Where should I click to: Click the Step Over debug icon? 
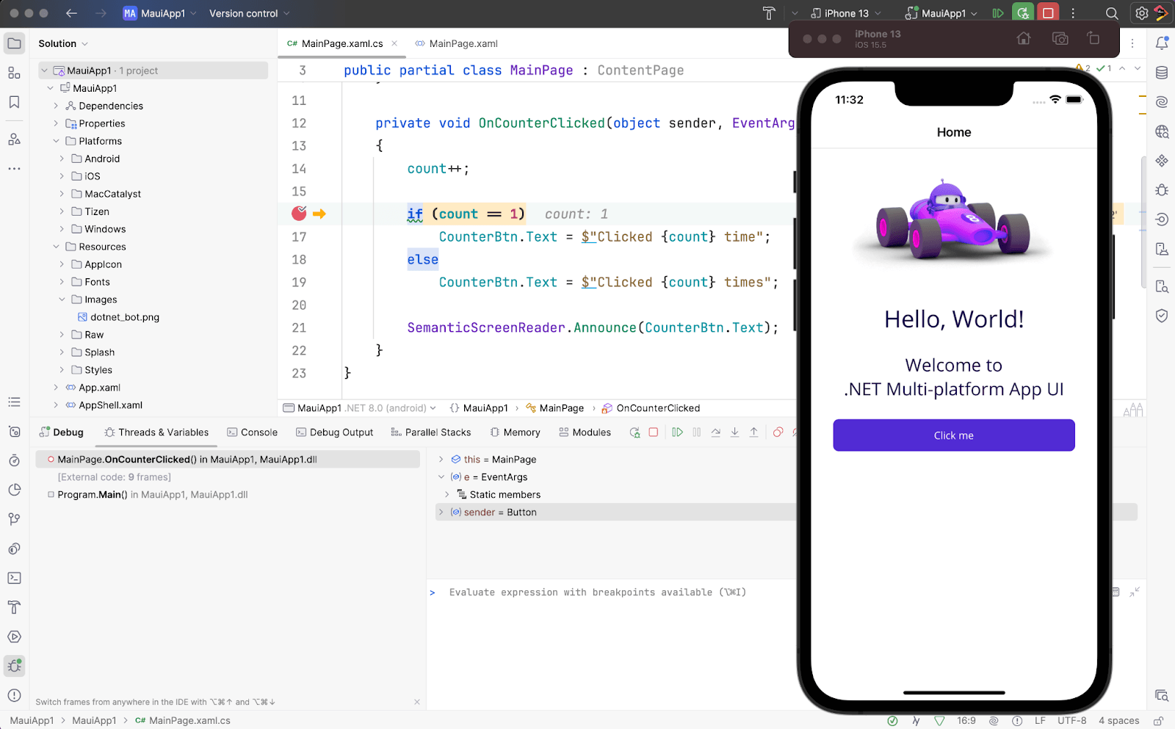pyautogui.click(x=715, y=432)
